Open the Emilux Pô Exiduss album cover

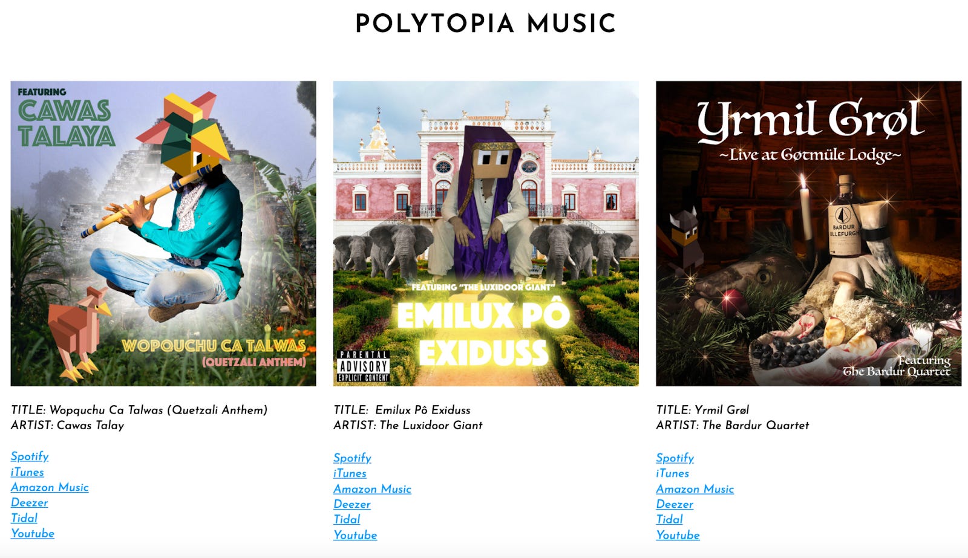pyautogui.click(x=486, y=233)
